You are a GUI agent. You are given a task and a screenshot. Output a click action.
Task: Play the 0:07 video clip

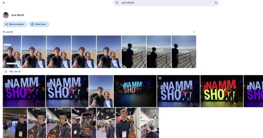(112, 111)
